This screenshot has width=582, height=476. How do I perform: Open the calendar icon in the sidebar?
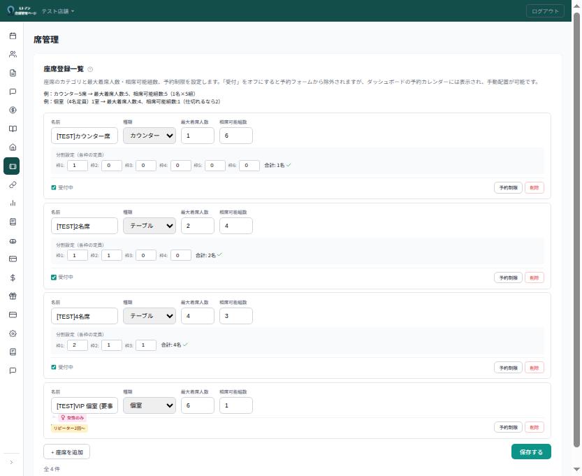13,36
